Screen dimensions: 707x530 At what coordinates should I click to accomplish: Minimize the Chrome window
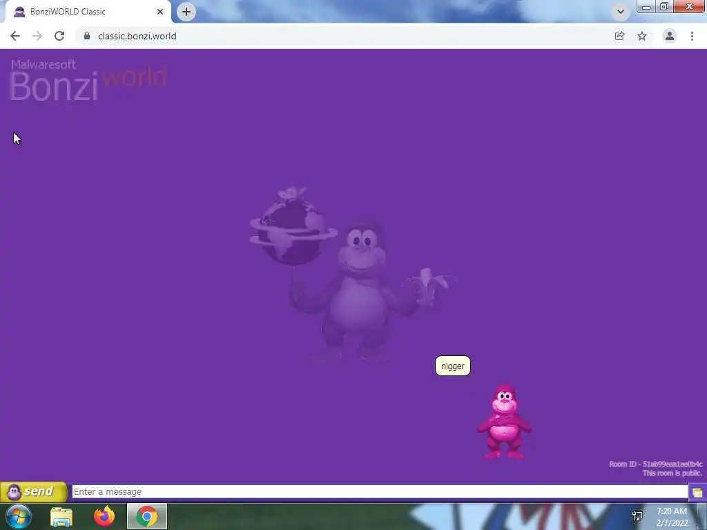tap(646, 7)
